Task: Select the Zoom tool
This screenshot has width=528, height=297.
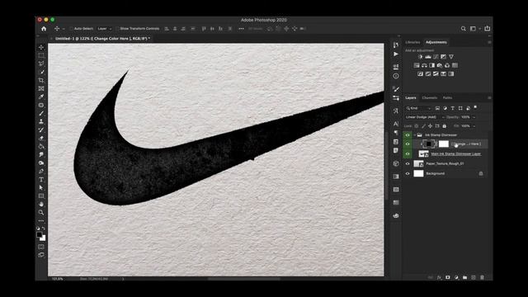Action: click(x=41, y=213)
